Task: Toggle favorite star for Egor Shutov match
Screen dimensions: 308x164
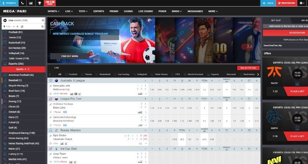Action: point(51,144)
